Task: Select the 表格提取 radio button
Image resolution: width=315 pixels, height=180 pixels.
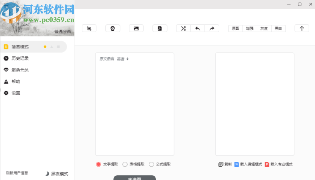Action: [125, 164]
